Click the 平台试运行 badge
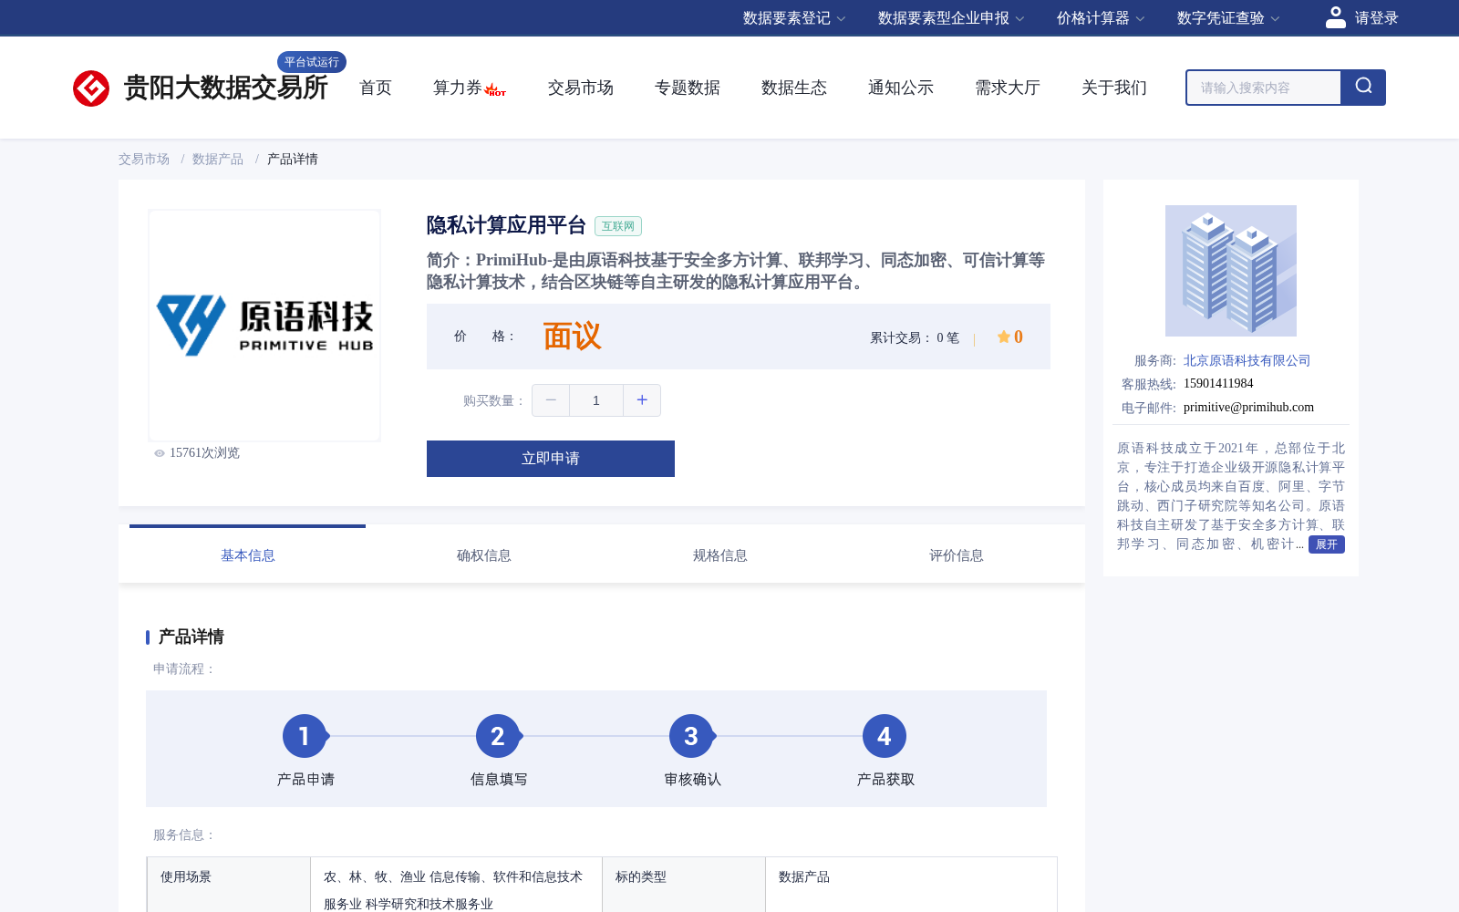The height and width of the screenshot is (912, 1459). (312, 62)
